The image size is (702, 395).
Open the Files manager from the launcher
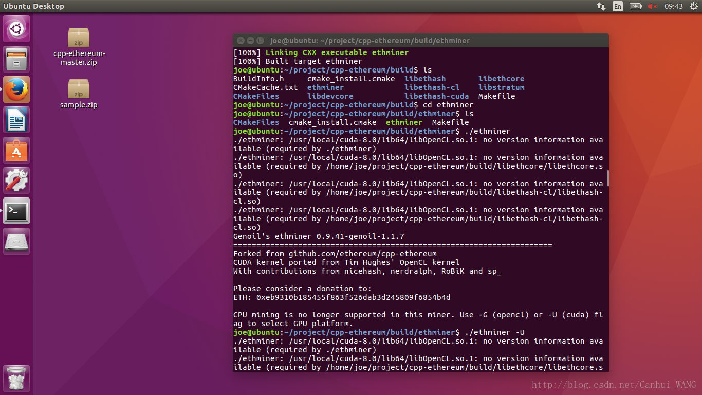click(x=17, y=59)
